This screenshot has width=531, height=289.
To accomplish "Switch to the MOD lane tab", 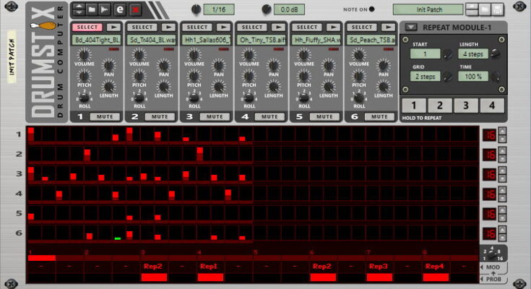I will tap(493, 268).
